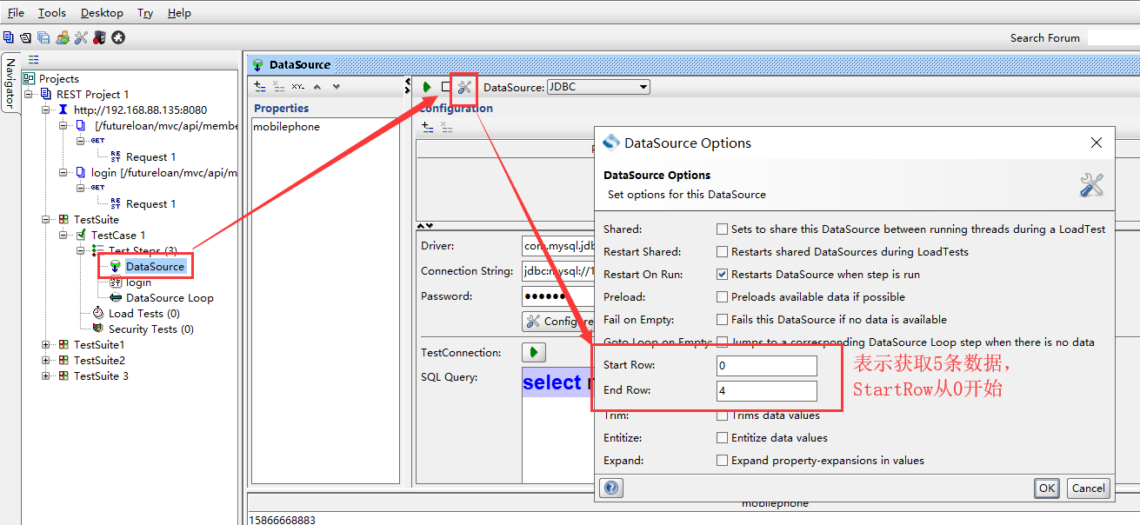Test the connection with green arrow button

533,353
